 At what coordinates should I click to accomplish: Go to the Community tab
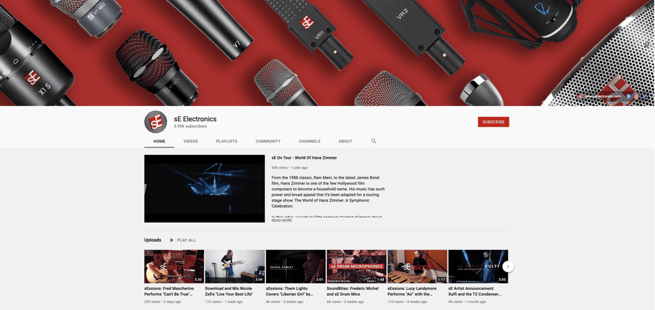click(268, 141)
